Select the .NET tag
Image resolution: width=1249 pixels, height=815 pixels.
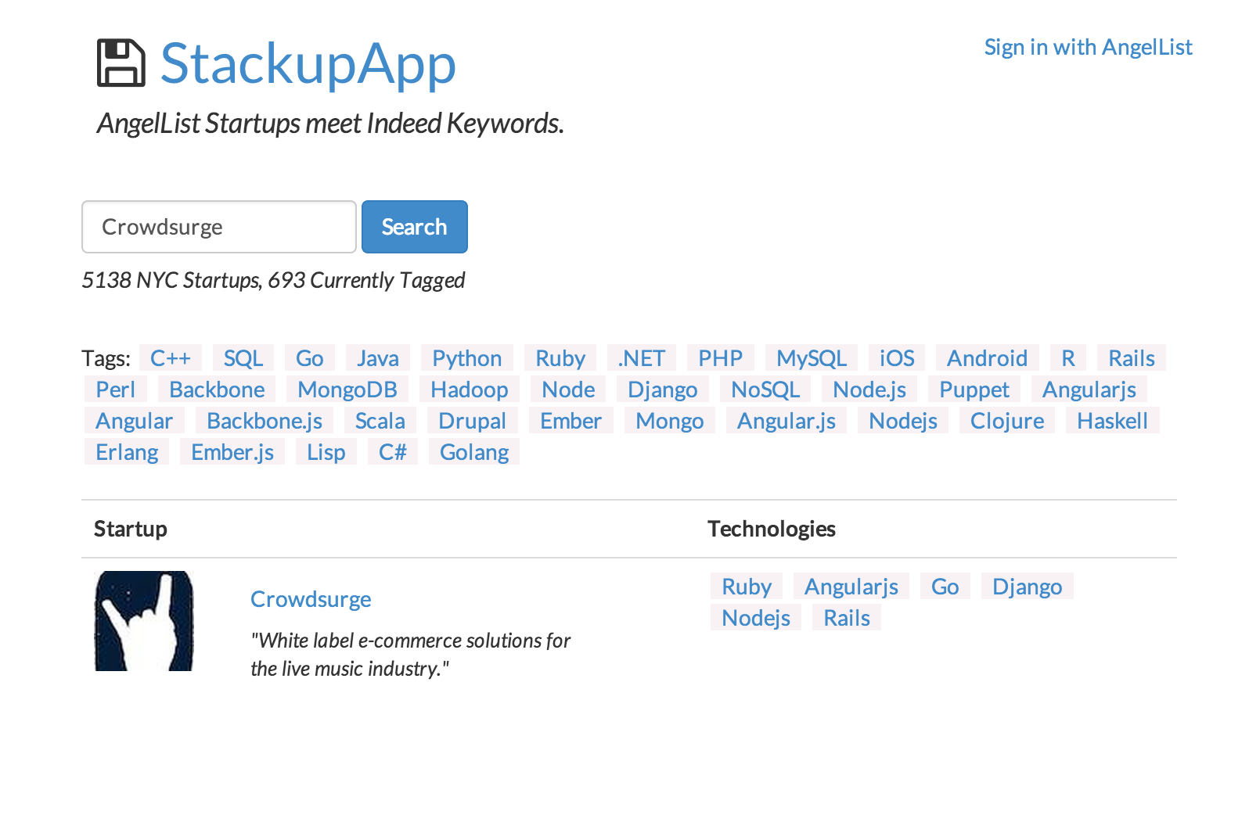click(x=642, y=358)
